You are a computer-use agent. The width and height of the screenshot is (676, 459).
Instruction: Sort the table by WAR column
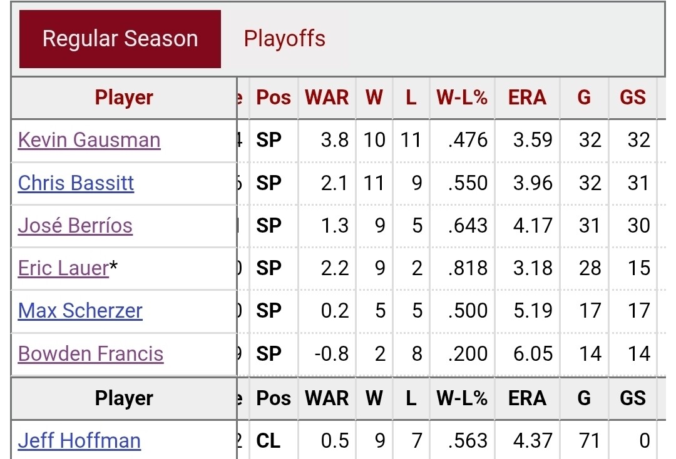click(327, 98)
